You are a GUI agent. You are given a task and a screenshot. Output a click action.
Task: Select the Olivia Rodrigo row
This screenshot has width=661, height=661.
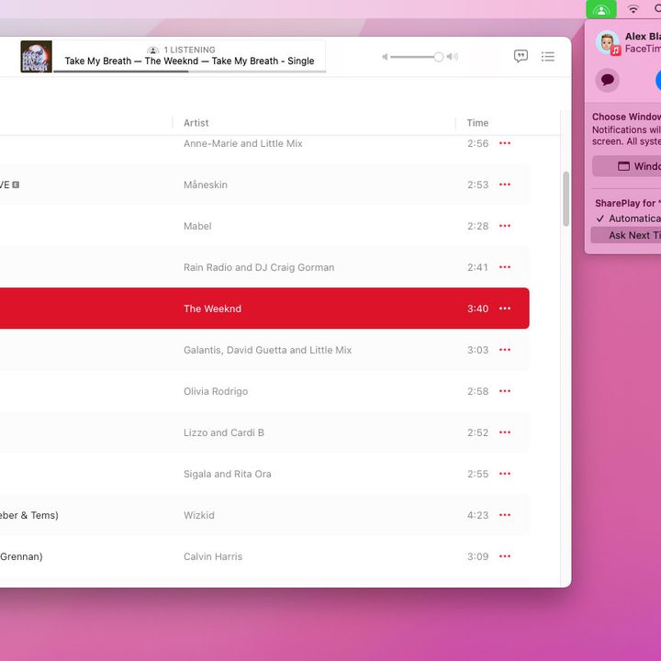pyautogui.click(x=264, y=391)
